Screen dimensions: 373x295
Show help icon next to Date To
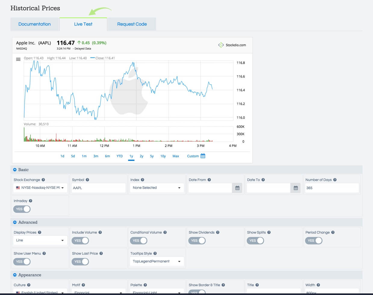pos(263,180)
